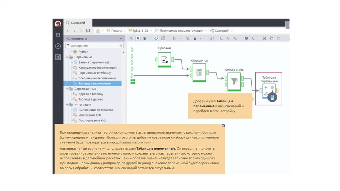Image resolution: width=340 pixels, height=191 pixels.
Task: Click the align nodes icon
Action: pyautogui.click(x=175, y=38)
